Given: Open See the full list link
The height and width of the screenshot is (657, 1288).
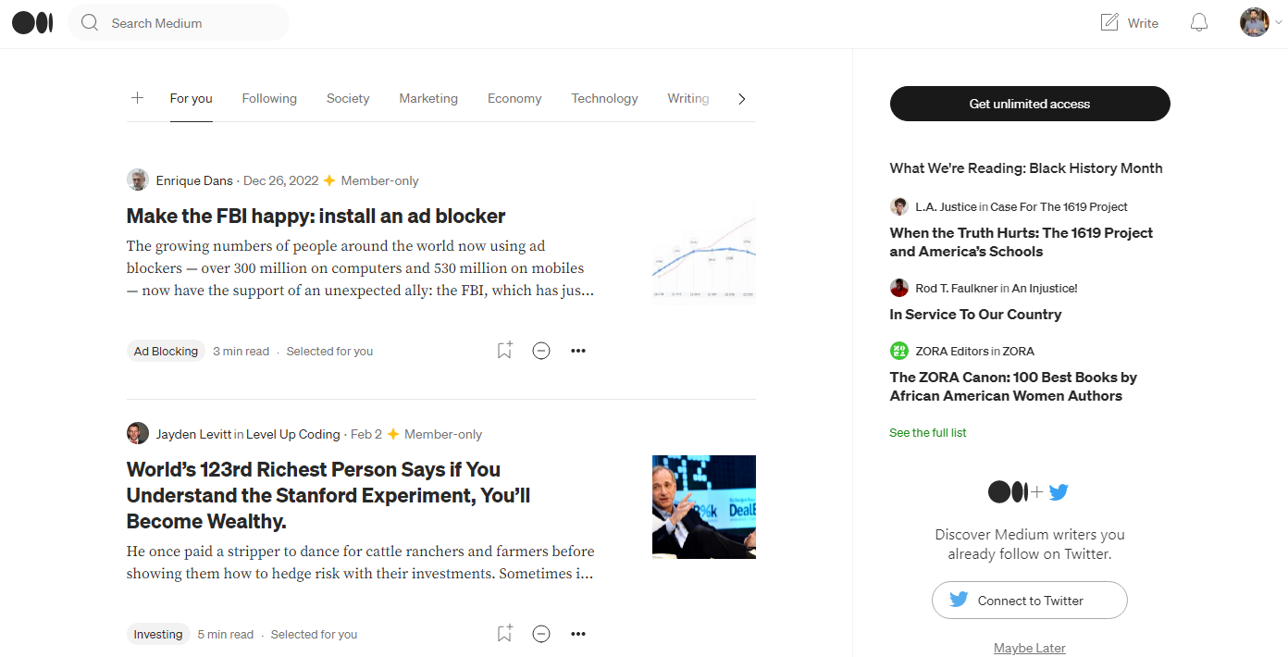Looking at the screenshot, I should point(928,432).
